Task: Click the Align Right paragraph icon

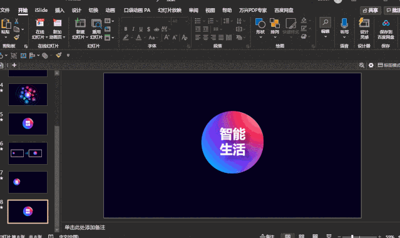Action: tap(213, 38)
